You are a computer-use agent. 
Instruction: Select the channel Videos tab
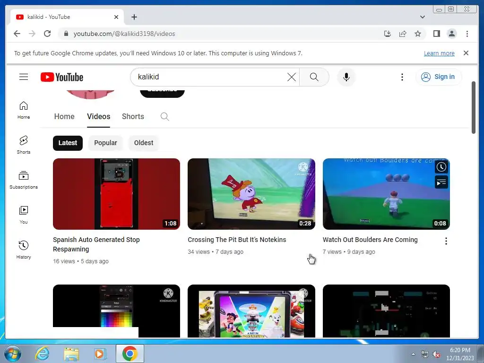tap(98, 116)
